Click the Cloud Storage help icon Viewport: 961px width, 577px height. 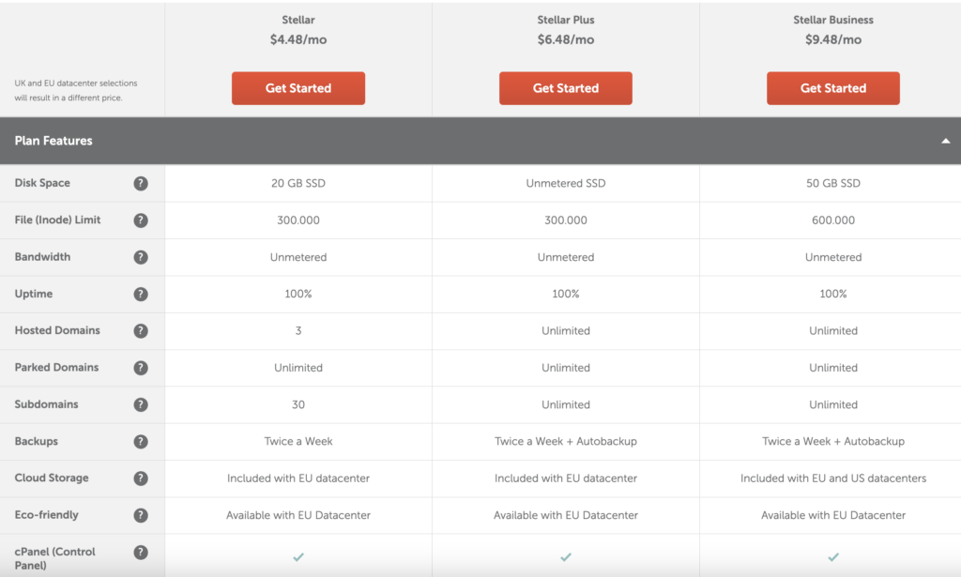(x=141, y=478)
